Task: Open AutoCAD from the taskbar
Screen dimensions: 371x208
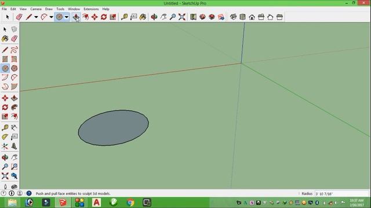Action: click(97, 202)
